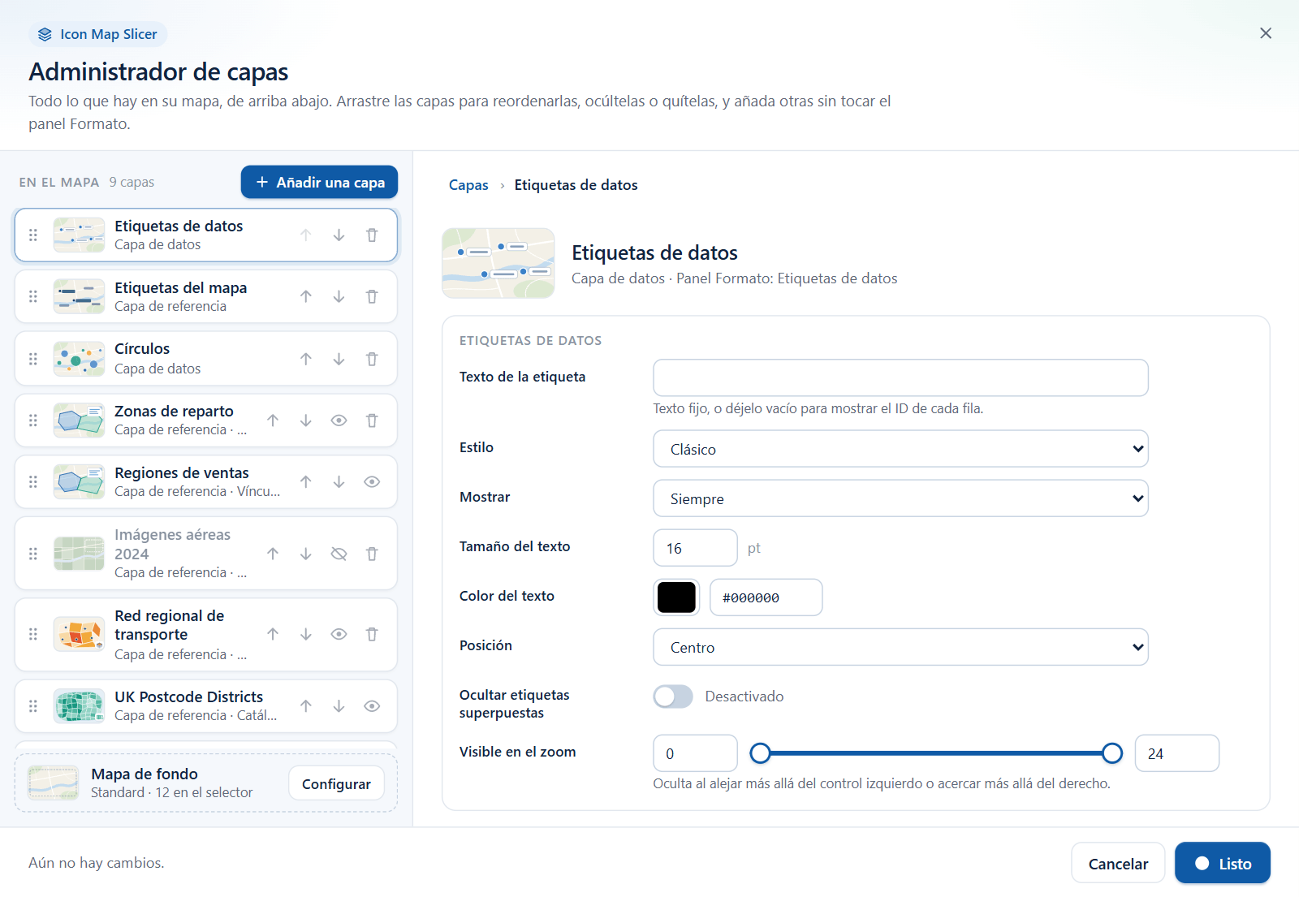Move Etiquetas del mapa layer up
Viewport: 1299px width, 897px height.
(x=306, y=297)
